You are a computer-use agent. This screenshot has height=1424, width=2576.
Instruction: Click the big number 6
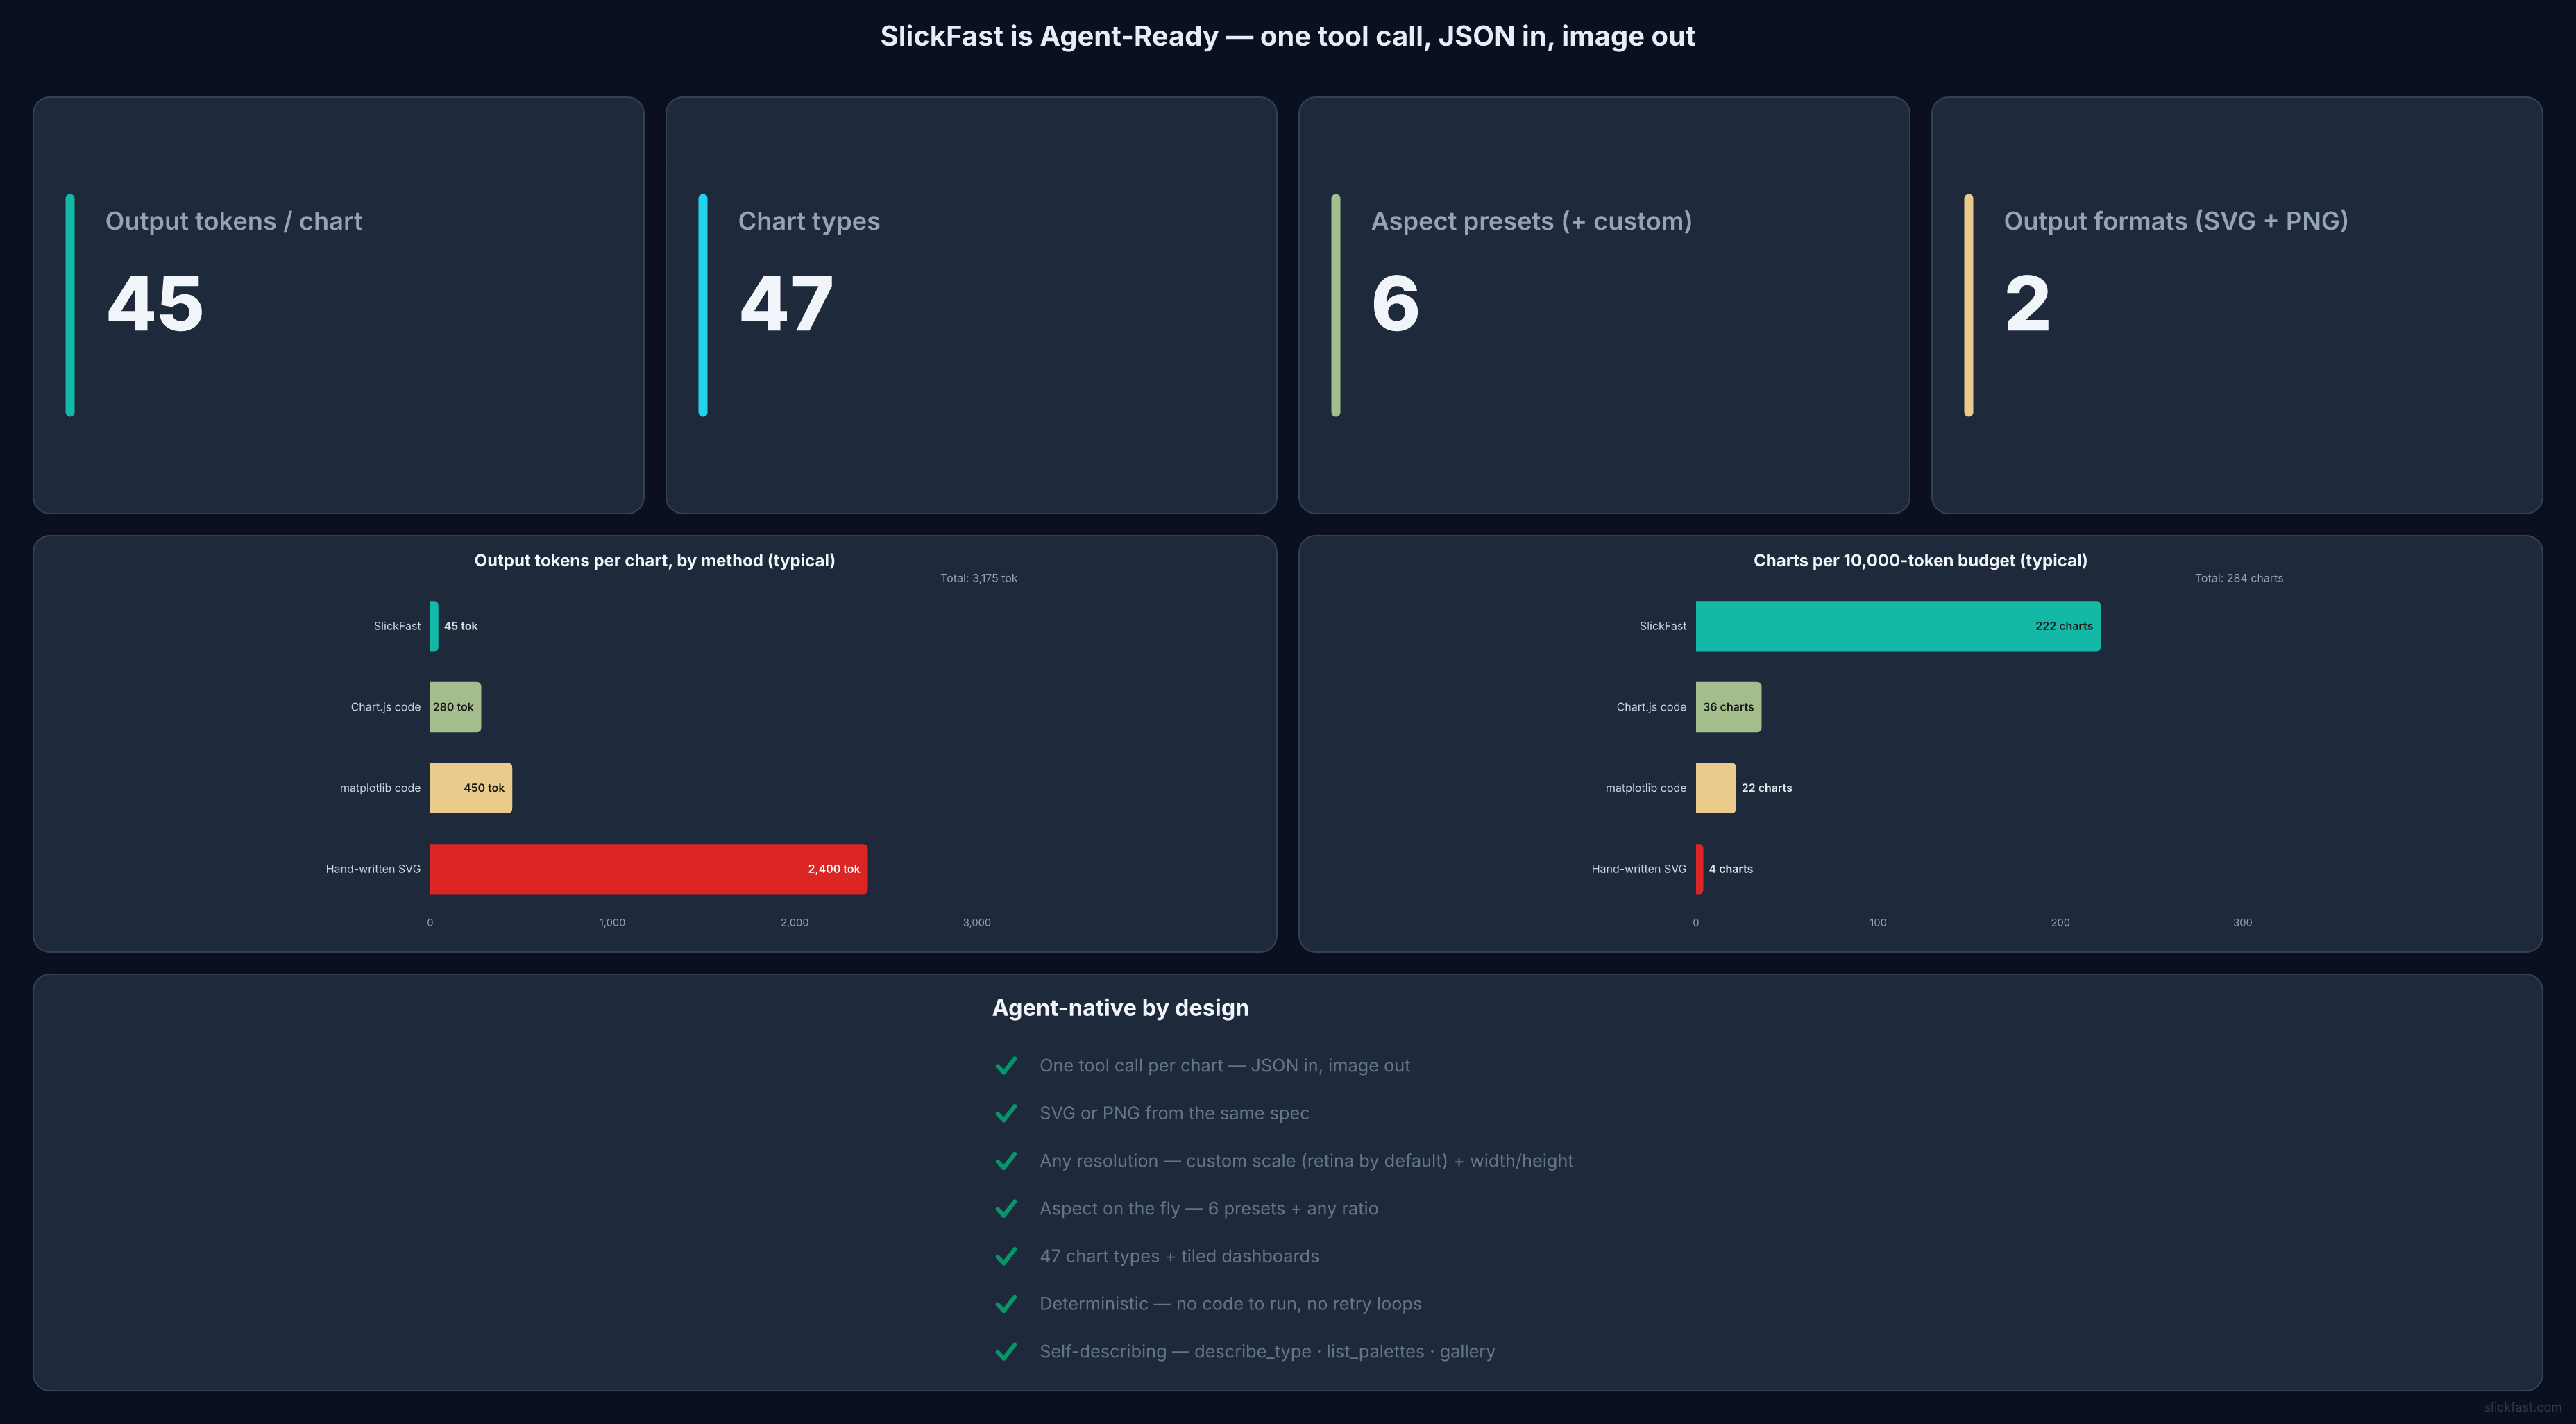click(x=1396, y=304)
